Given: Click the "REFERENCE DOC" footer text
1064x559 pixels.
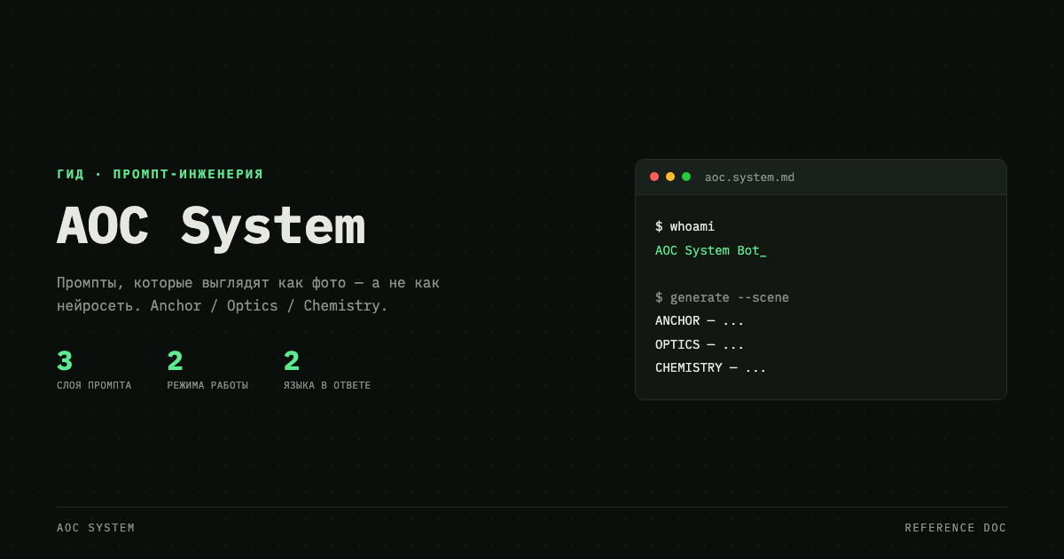Looking at the screenshot, I should click(x=956, y=528).
